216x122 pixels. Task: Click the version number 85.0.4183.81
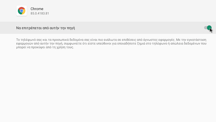(x=40, y=13)
